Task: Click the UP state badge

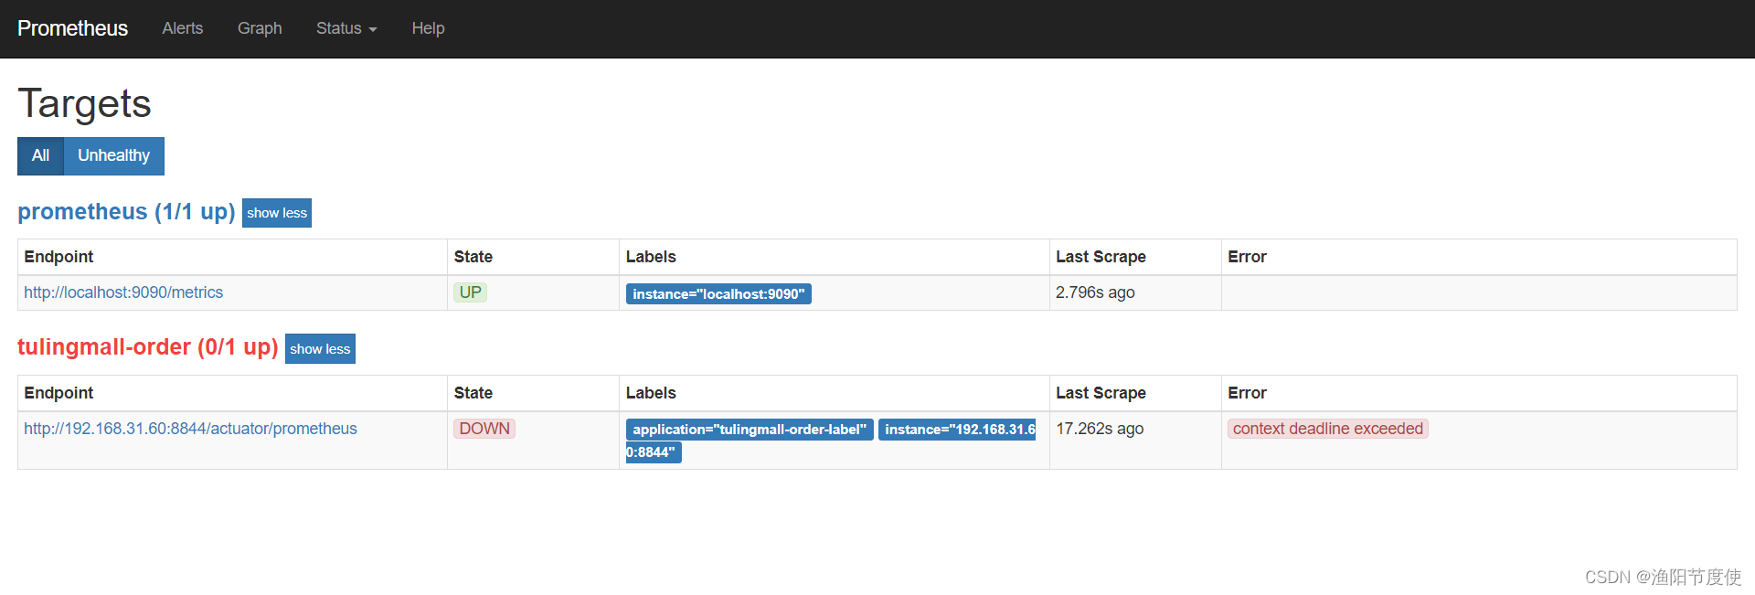Action: click(471, 292)
